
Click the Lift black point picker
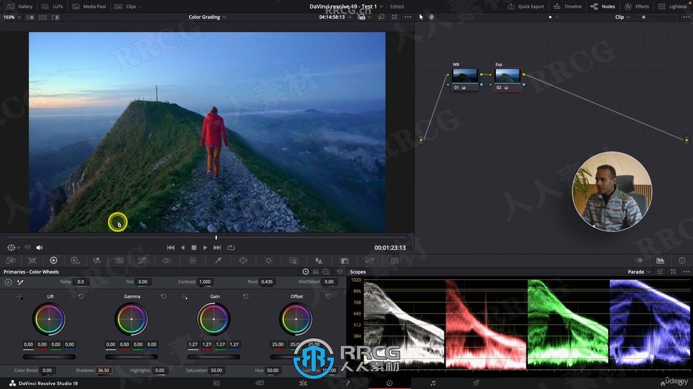tap(19, 297)
